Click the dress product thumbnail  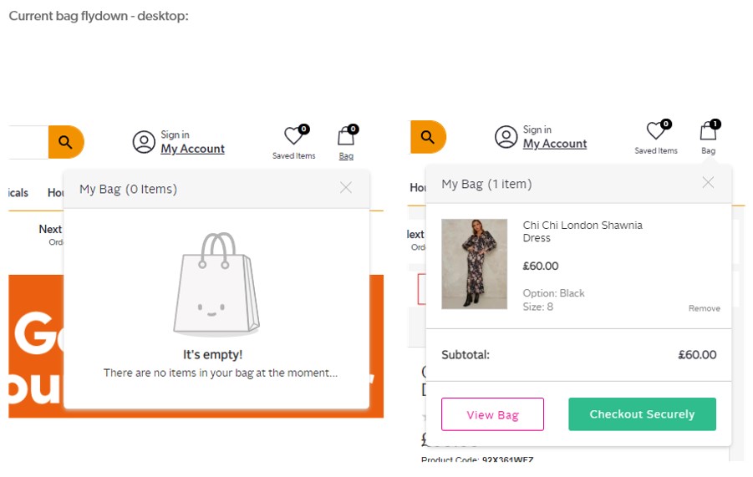[474, 264]
